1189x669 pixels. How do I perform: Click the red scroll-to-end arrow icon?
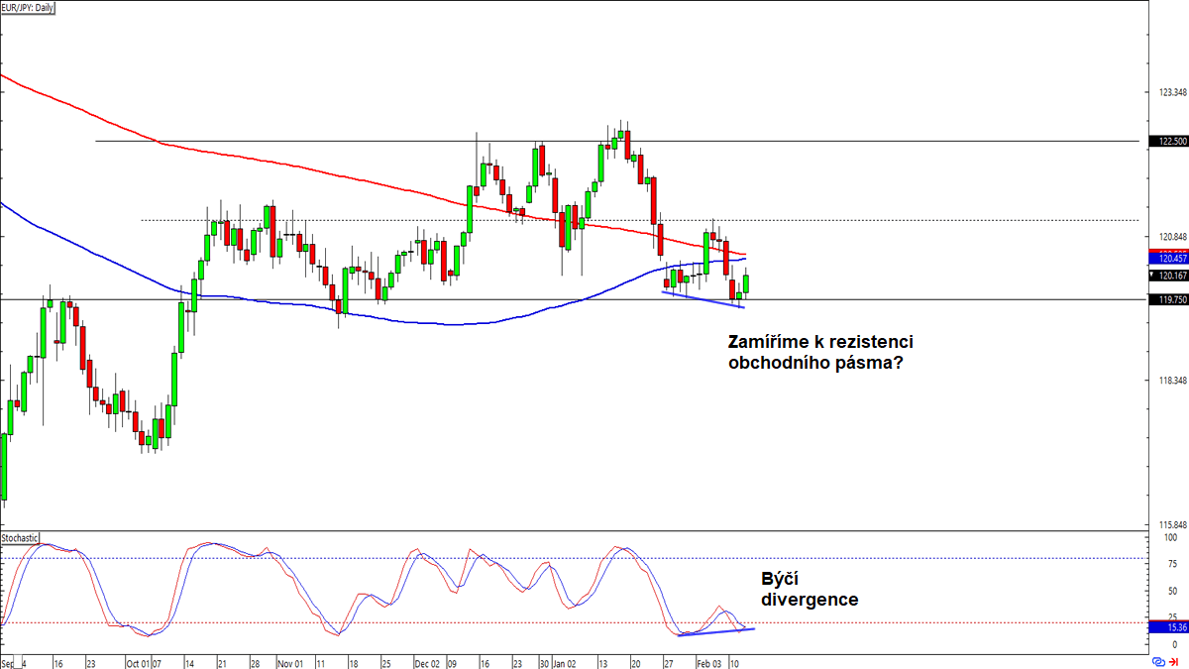pos(1173,661)
